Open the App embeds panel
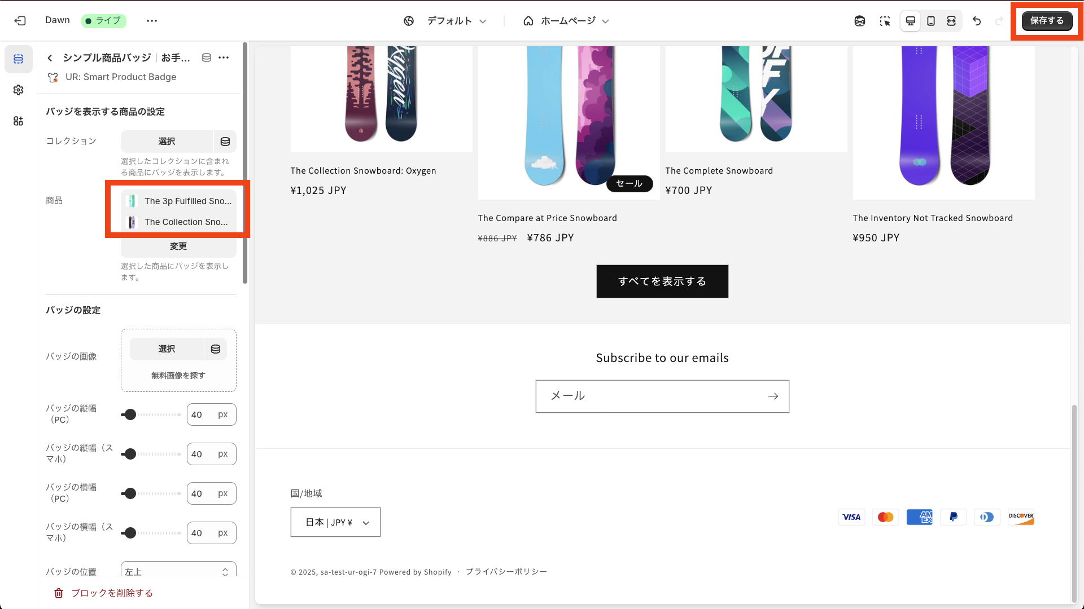Screen dimensions: 1084x609 [x=19, y=121]
